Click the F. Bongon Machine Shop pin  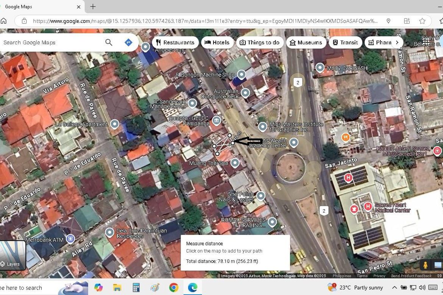tap(241, 75)
